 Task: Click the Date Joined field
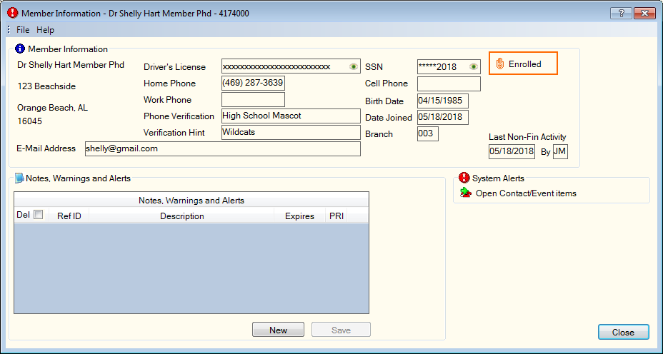click(x=443, y=118)
